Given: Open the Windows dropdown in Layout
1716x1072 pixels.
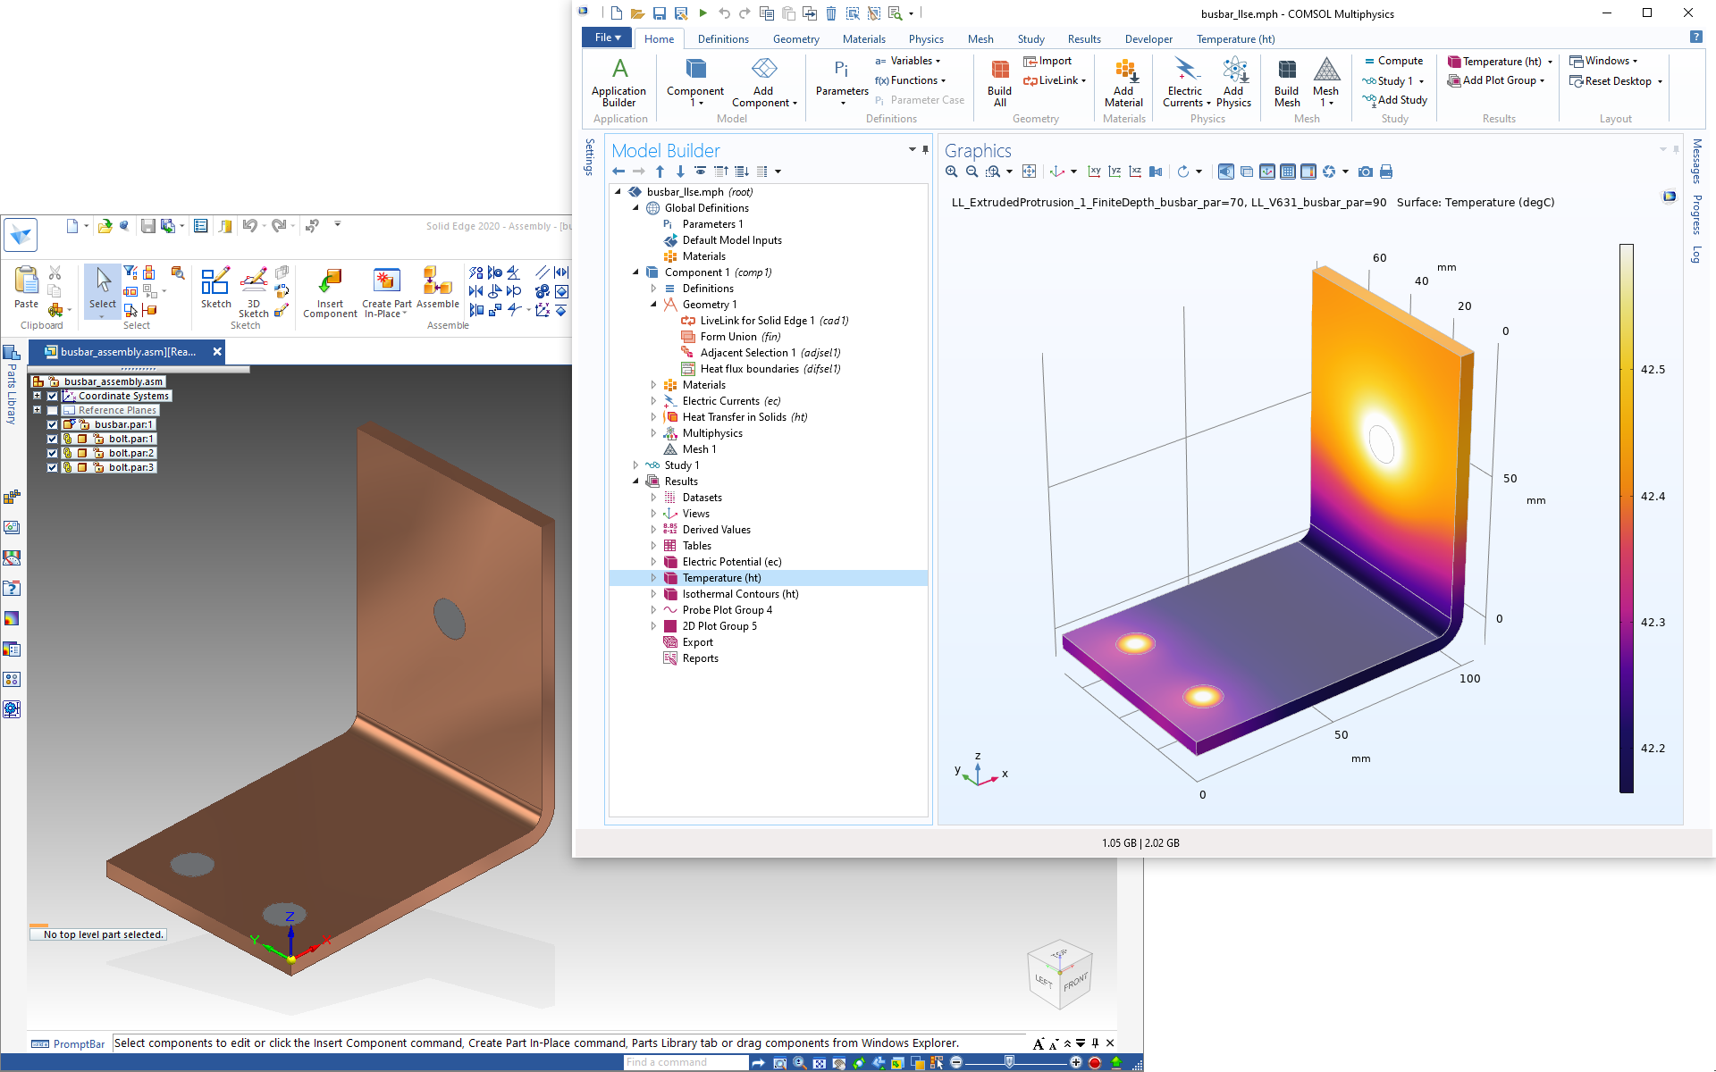Looking at the screenshot, I should point(1604,61).
